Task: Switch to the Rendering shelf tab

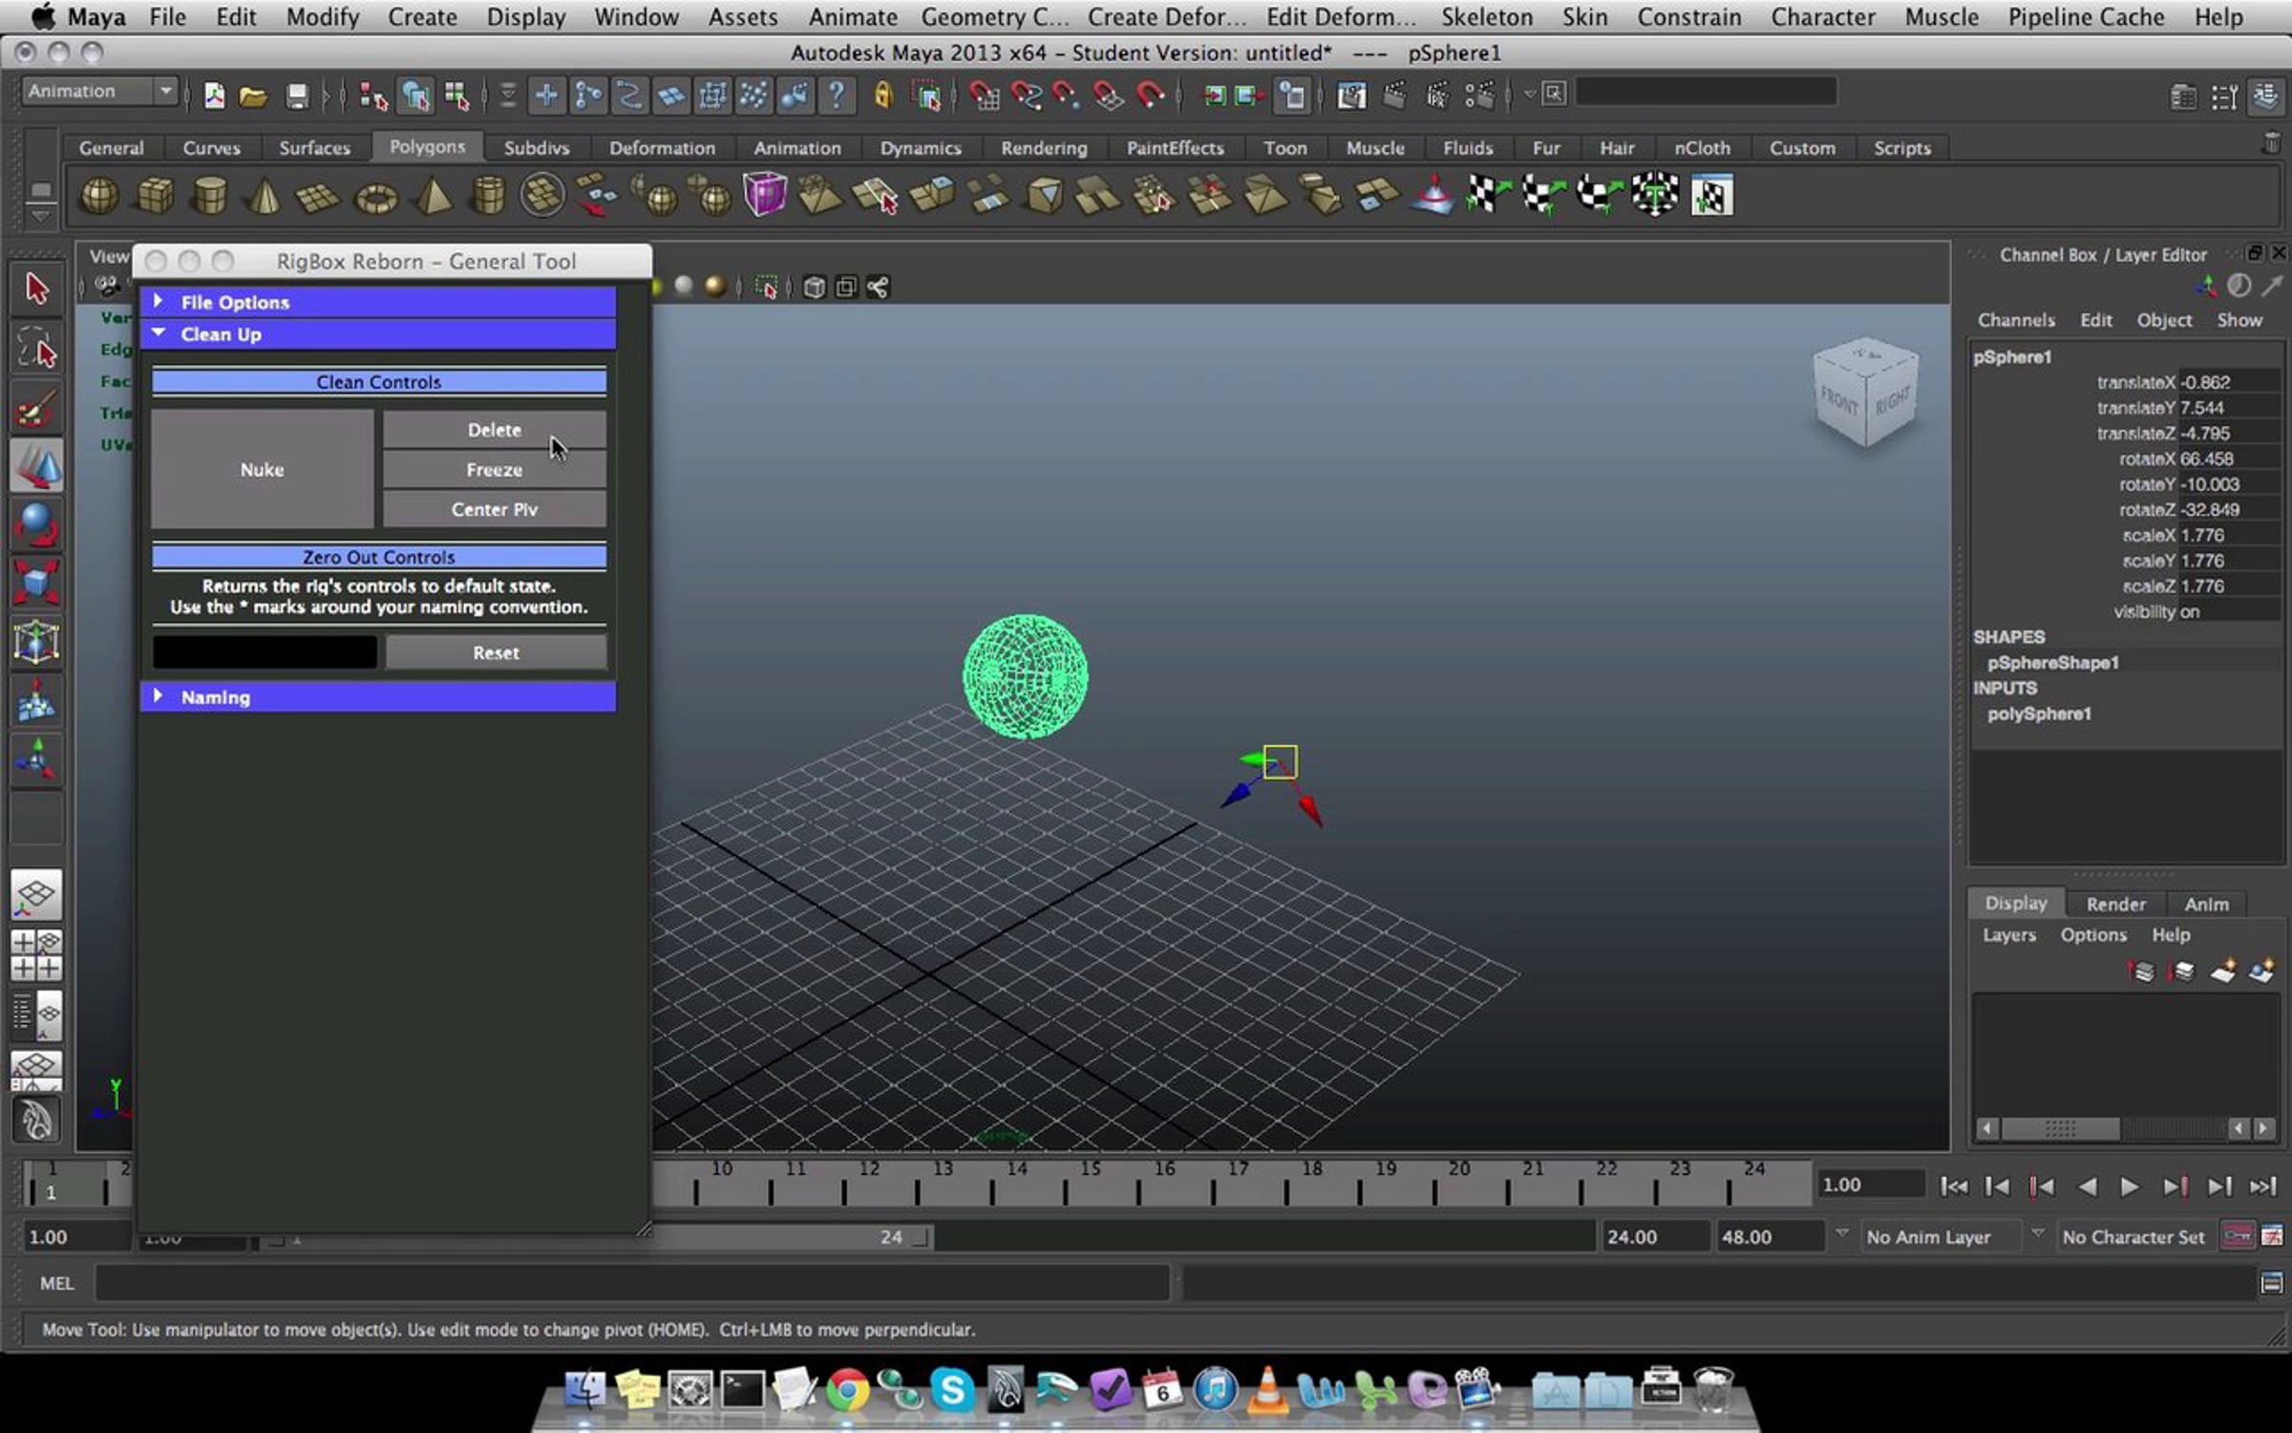Action: (x=1043, y=148)
